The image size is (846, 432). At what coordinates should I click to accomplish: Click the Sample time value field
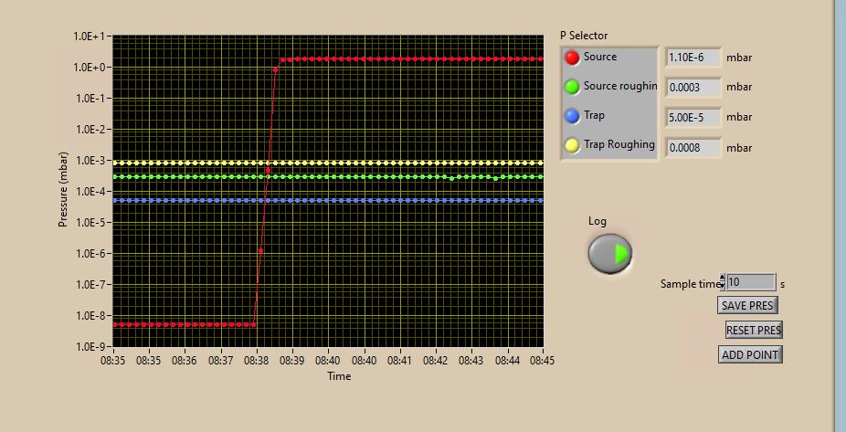pos(751,282)
